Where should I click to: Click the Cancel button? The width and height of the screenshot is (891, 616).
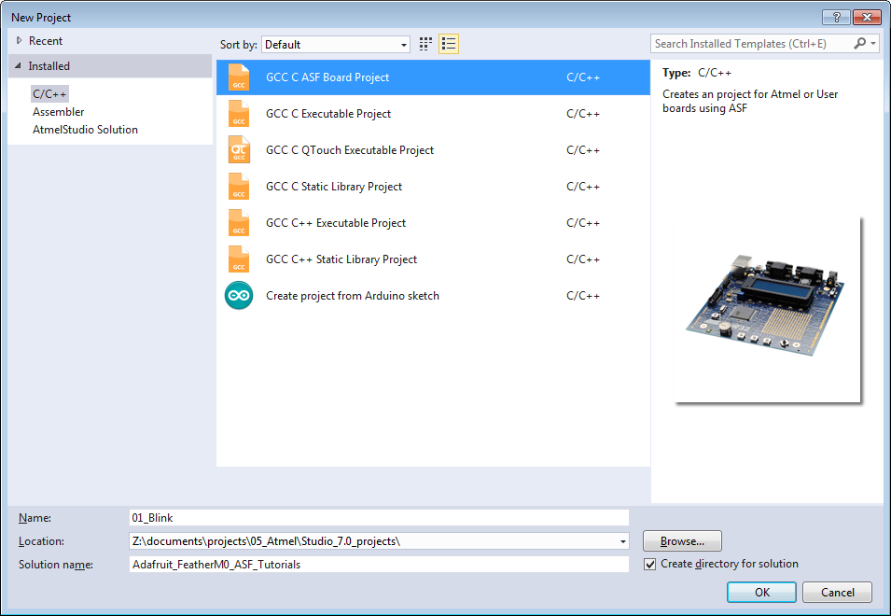[x=837, y=592]
